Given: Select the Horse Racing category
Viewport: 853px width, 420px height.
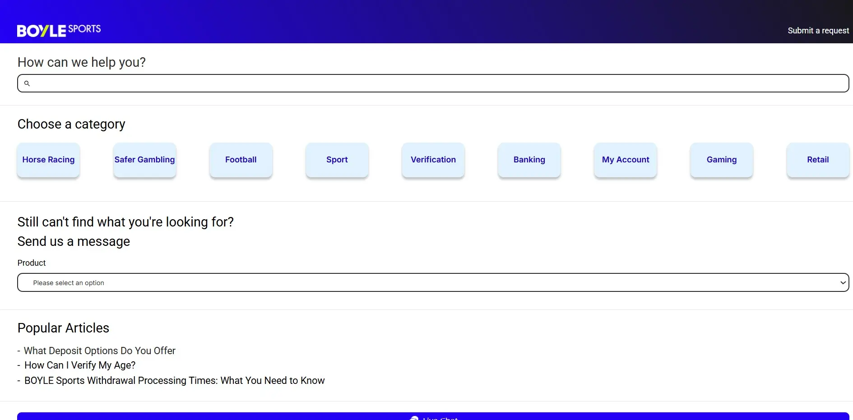Looking at the screenshot, I should tap(48, 160).
